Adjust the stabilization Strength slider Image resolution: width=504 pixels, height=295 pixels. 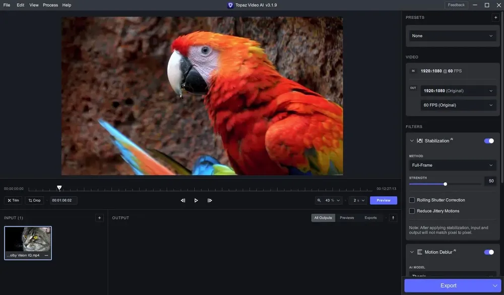point(445,184)
